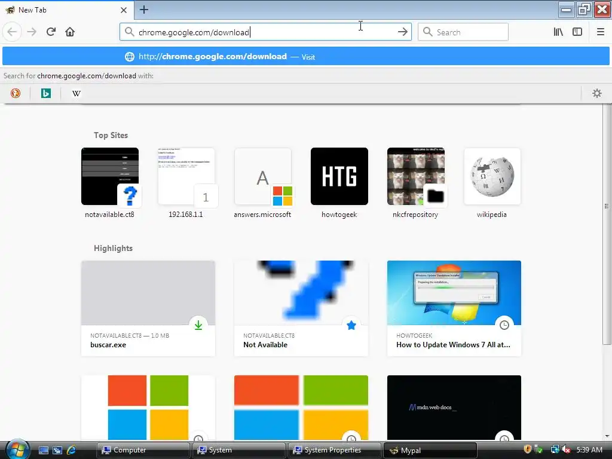Reload the current page
Screen dimensions: 612x459
coord(51,32)
